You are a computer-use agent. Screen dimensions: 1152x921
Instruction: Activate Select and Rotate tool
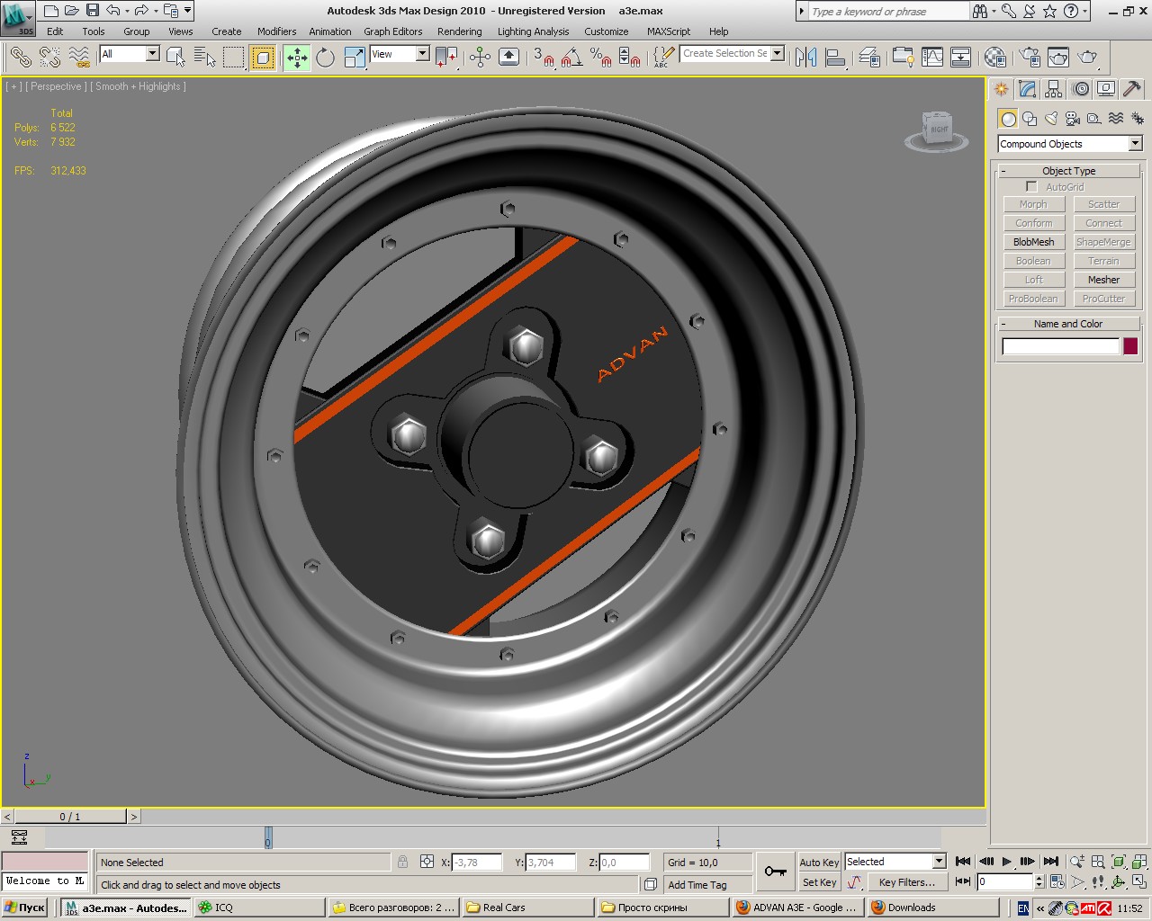(x=326, y=58)
